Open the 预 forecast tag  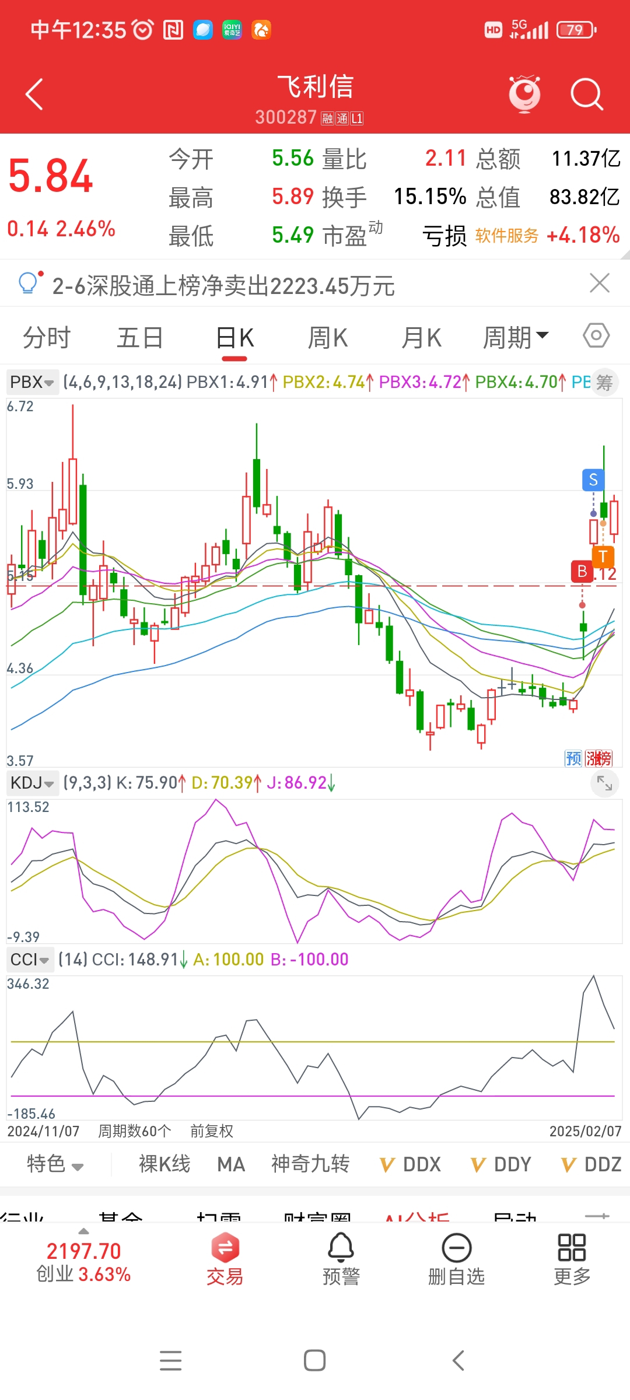coord(573,758)
